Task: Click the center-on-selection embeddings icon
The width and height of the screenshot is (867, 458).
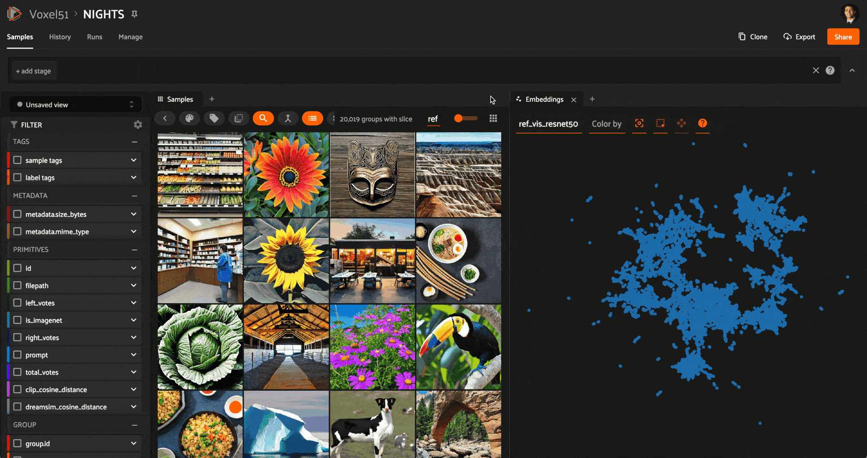Action: pos(639,123)
